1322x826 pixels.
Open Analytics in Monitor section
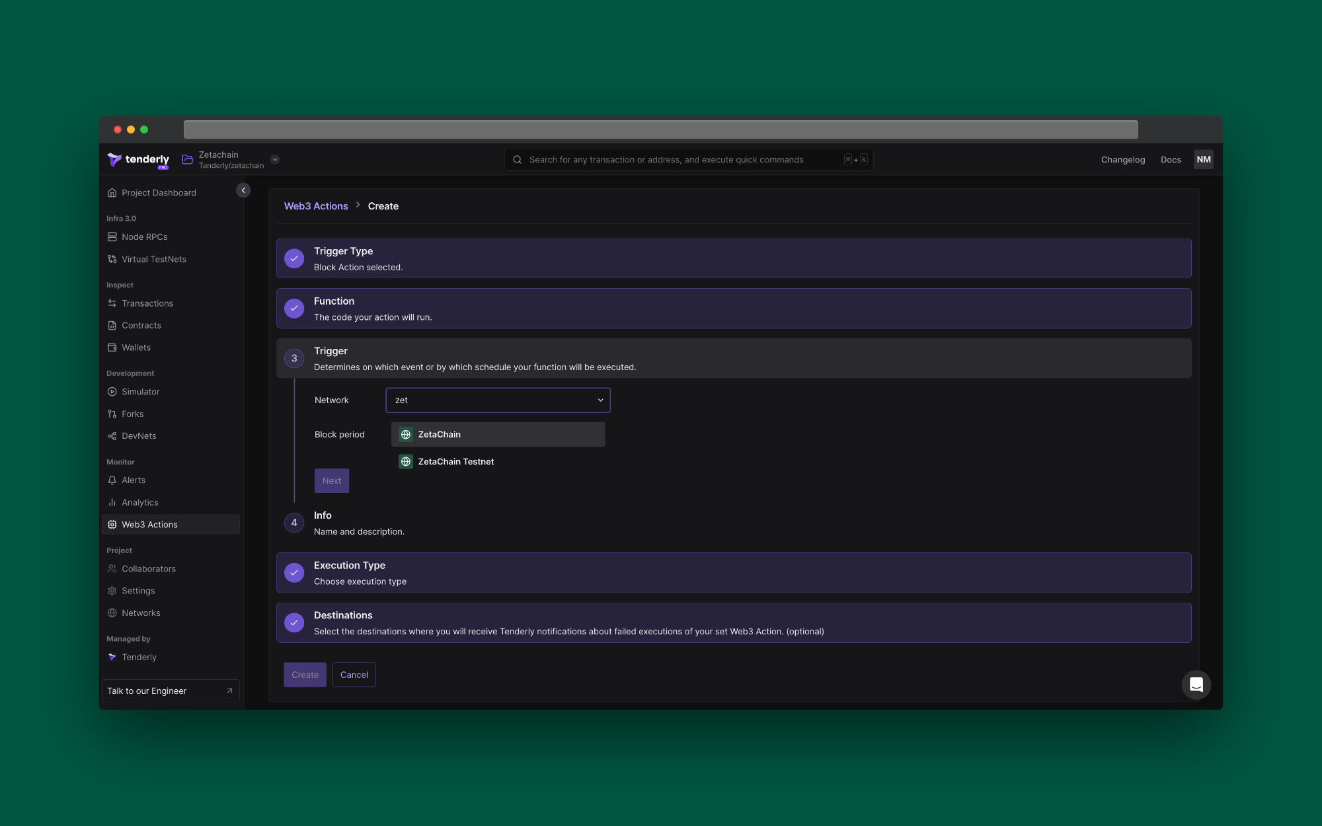139,502
